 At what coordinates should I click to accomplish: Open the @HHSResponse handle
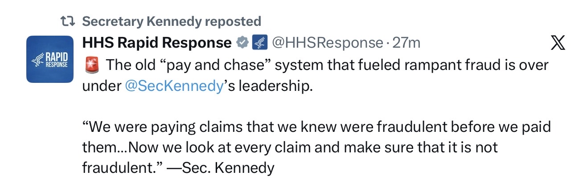327,43
